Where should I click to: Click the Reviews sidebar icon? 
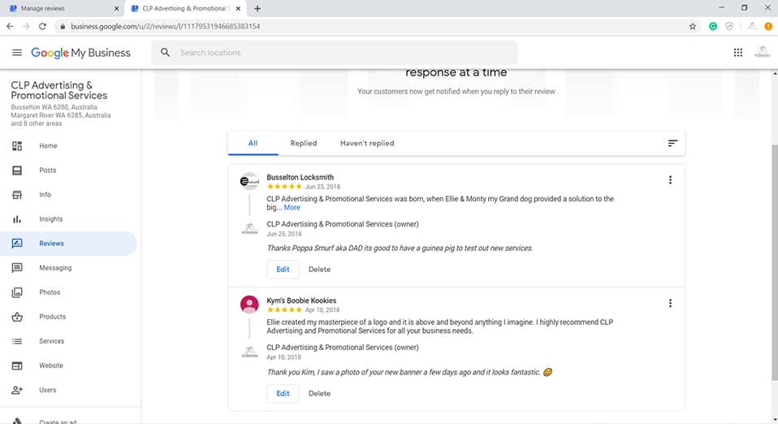point(17,244)
